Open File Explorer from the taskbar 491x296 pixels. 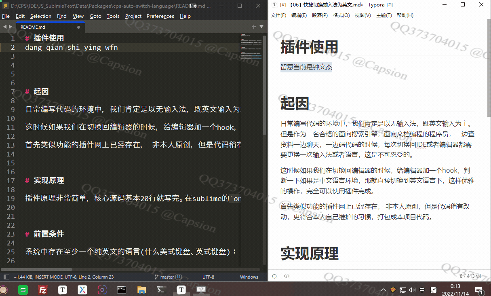click(x=141, y=290)
